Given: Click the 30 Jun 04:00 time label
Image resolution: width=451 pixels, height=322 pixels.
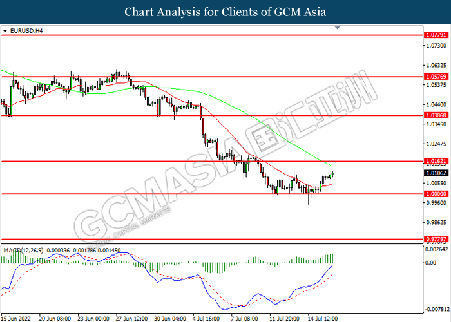Looking at the screenshot, I should tap(170, 318).
